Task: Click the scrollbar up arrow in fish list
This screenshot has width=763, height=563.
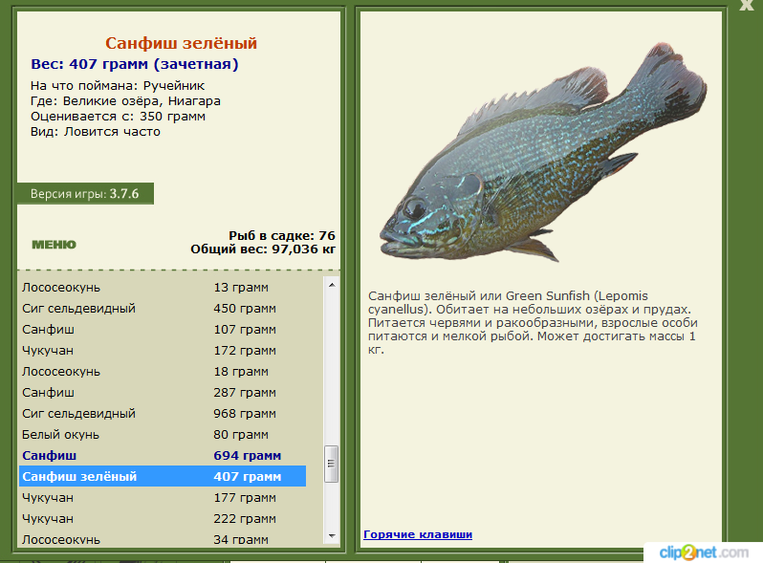Action: pos(332,285)
